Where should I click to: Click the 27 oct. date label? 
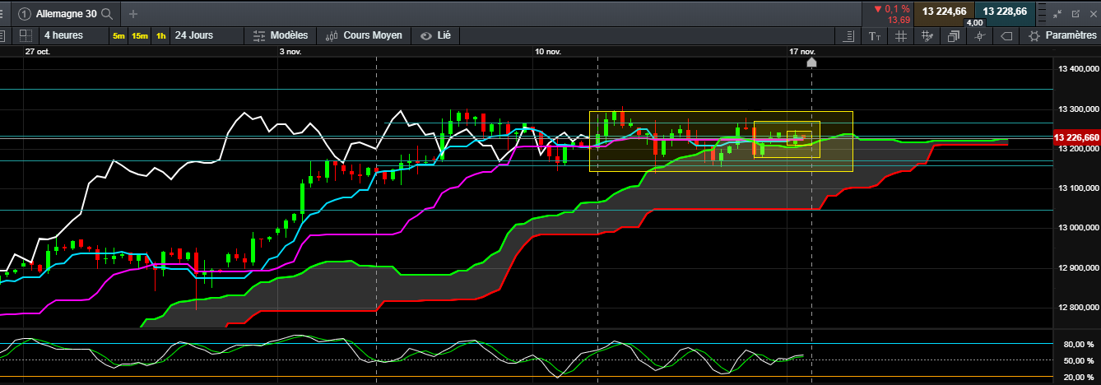(37, 51)
